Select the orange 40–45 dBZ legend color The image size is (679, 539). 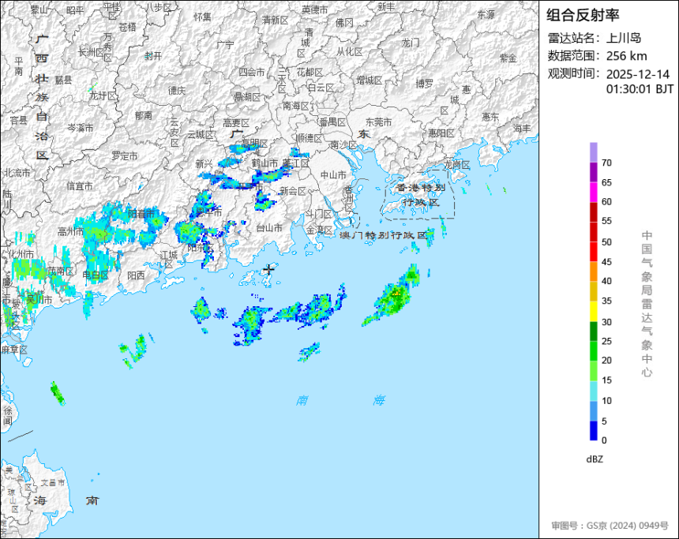click(x=593, y=271)
